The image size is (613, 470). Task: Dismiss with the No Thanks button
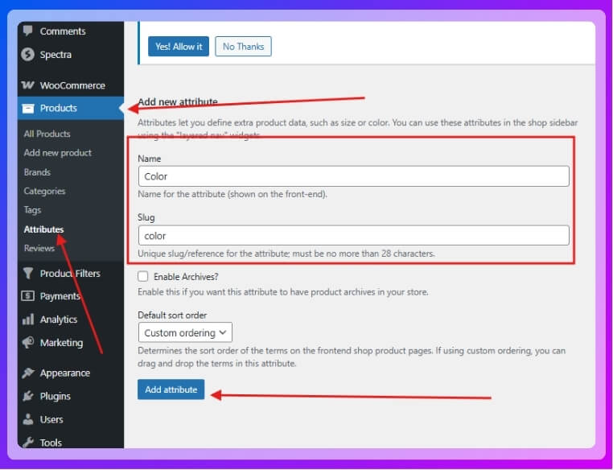(243, 47)
